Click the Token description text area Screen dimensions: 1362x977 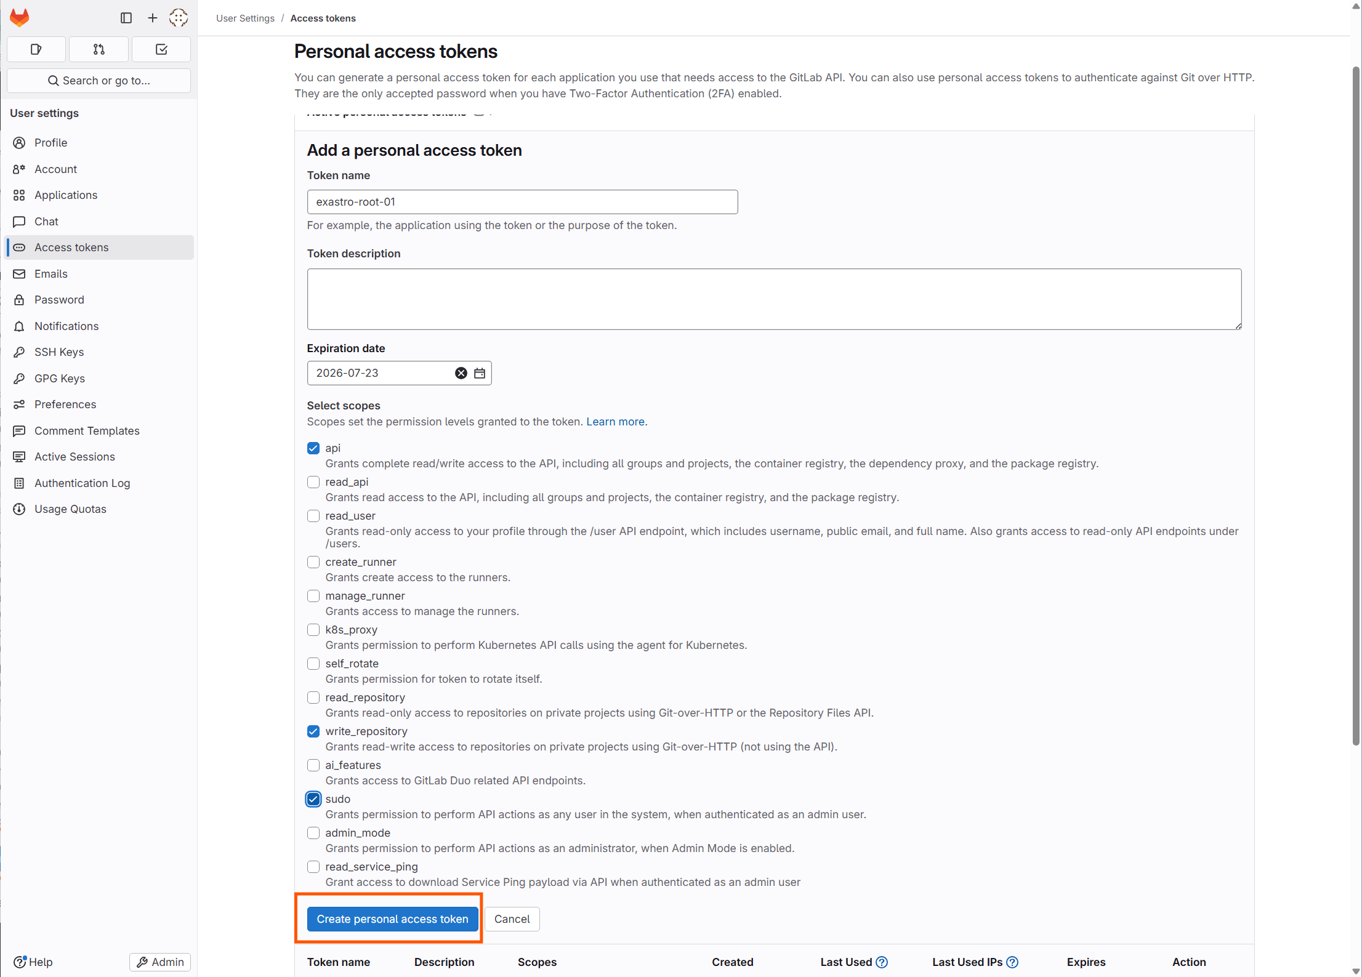coord(774,299)
